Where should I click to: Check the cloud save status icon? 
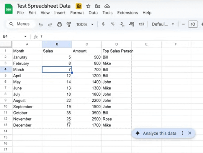tap(107, 6)
